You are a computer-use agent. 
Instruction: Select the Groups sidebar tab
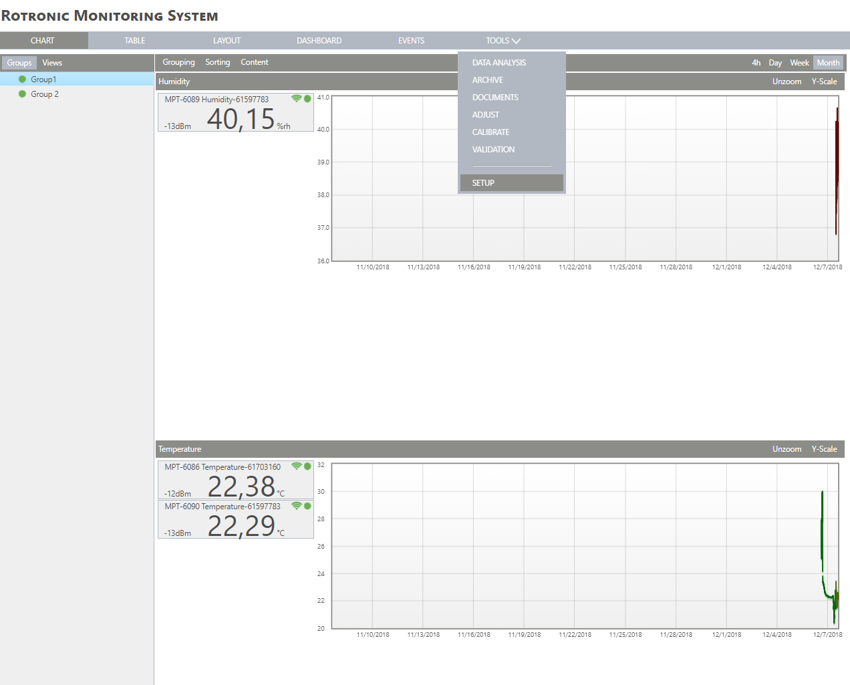pyautogui.click(x=19, y=63)
